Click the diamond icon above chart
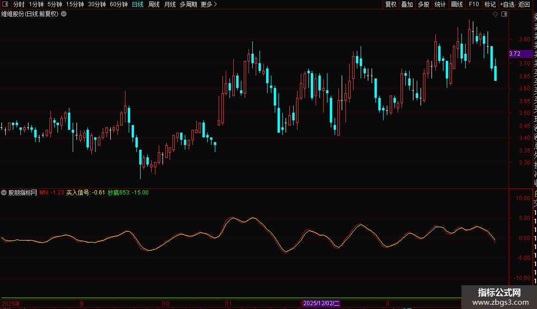Viewport: 537px width, 309px height. [x=495, y=14]
